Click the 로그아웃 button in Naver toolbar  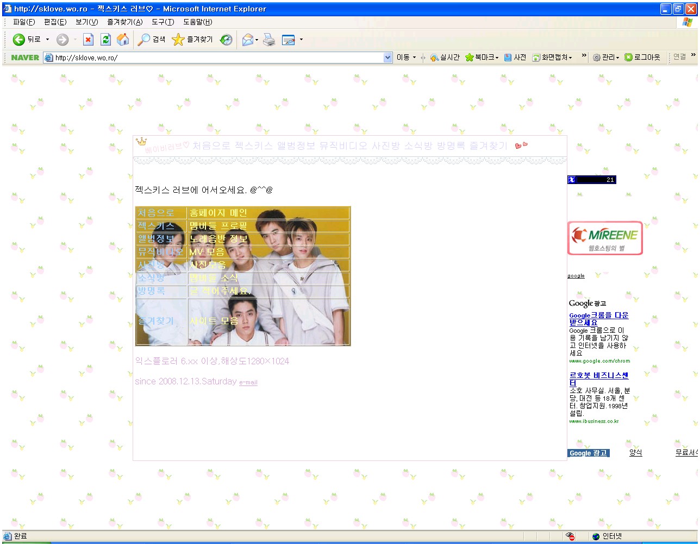[642, 58]
